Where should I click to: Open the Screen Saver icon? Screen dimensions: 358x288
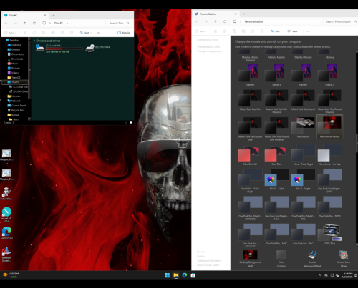[344, 255]
